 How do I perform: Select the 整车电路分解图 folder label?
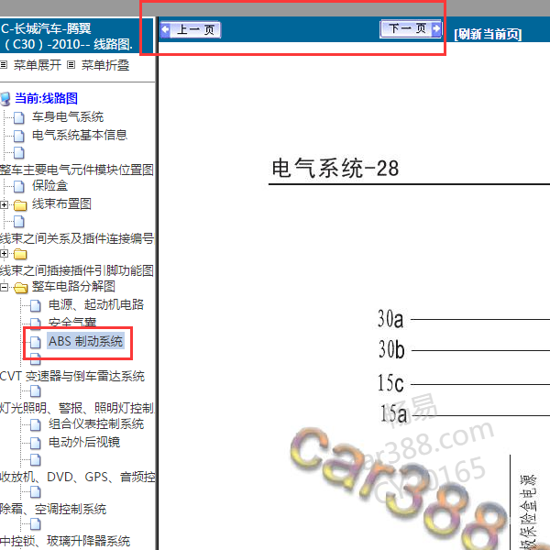(x=73, y=286)
